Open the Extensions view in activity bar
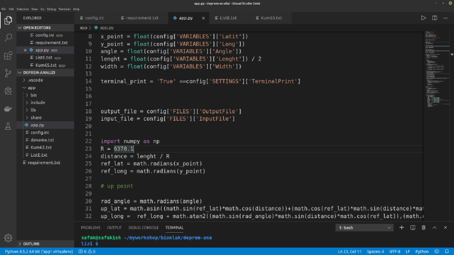454x255 pixels. coord(8,55)
